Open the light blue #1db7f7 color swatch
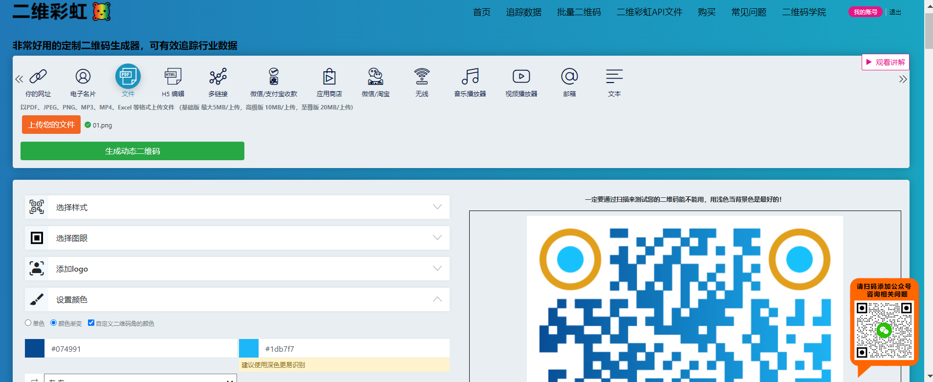 tap(249, 348)
